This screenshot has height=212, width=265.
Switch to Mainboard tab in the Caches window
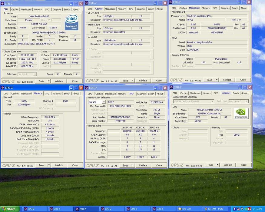point(110,9)
